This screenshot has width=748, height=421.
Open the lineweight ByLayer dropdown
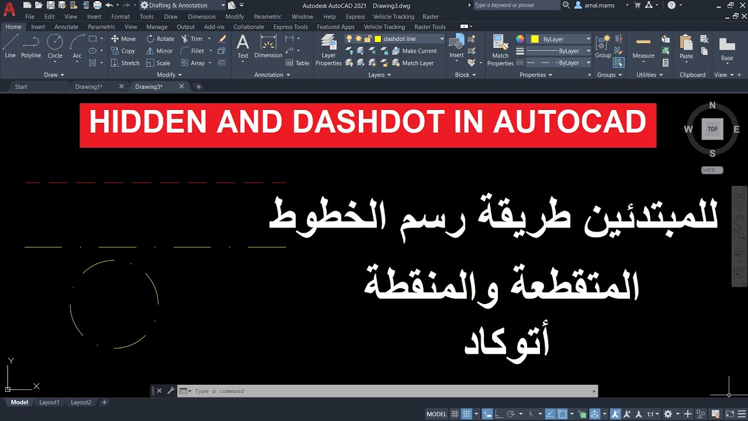(588, 51)
